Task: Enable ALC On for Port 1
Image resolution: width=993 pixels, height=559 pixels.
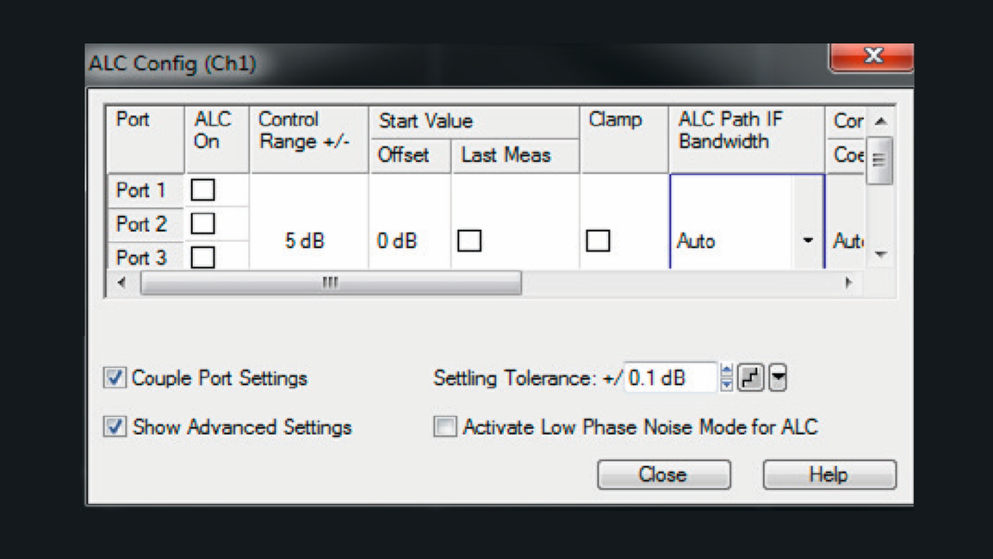Action: (x=202, y=190)
